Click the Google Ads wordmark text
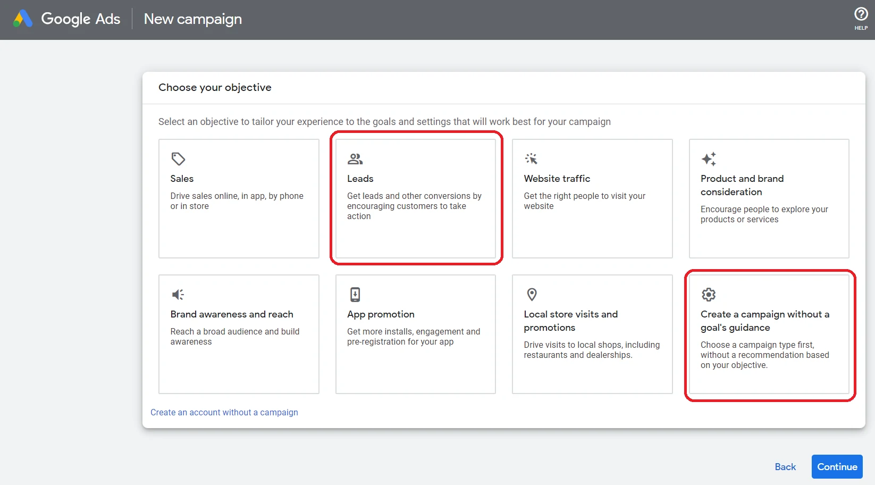 coord(81,19)
